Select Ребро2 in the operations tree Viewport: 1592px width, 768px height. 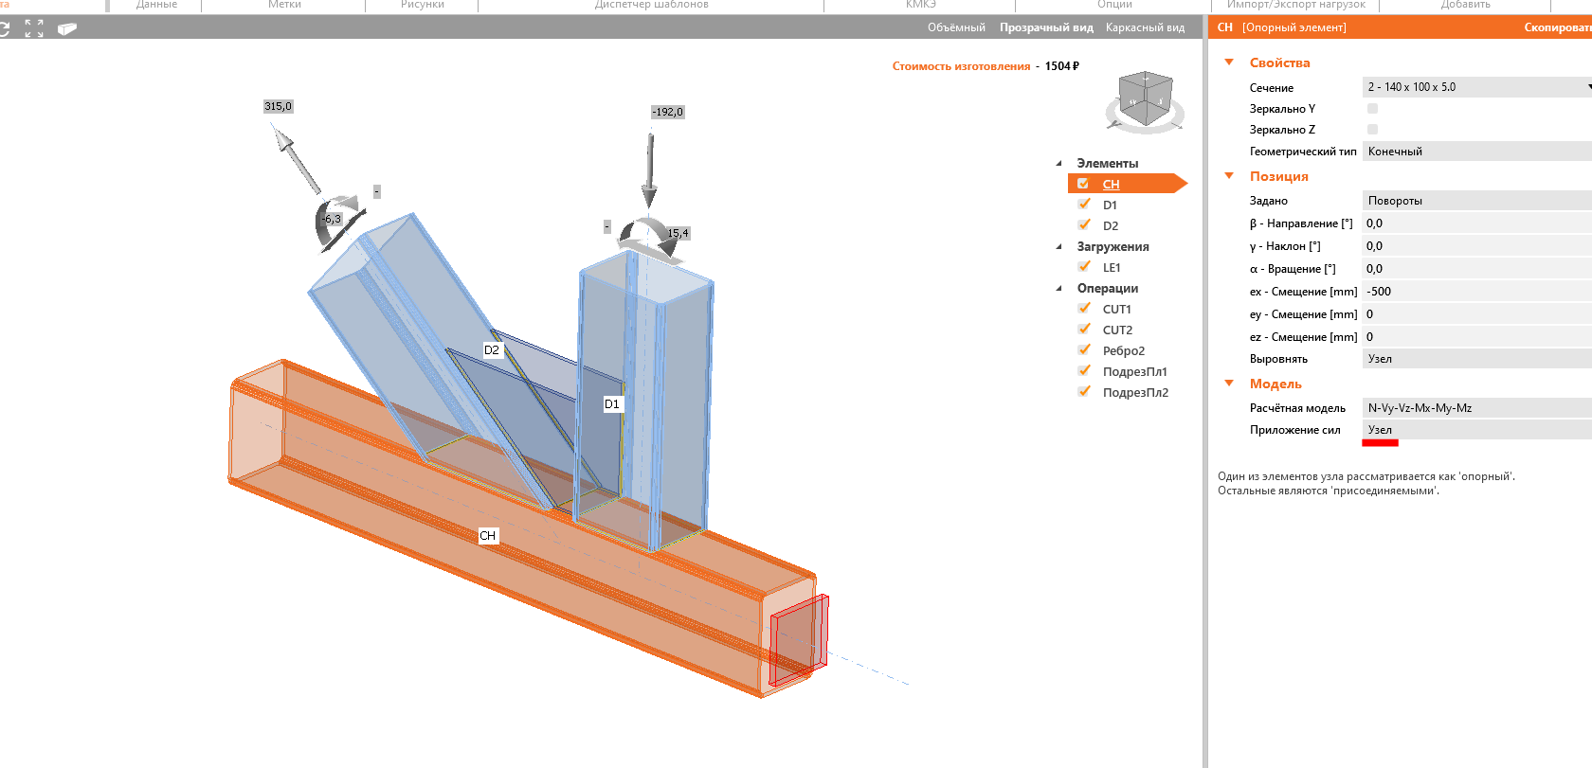tap(1123, 351)
